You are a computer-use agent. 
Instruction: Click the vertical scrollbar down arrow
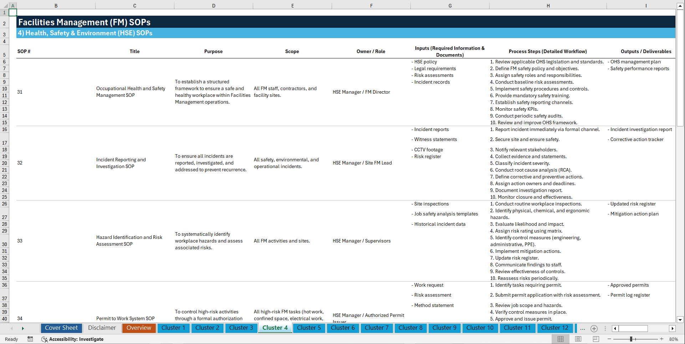[680, 319]
